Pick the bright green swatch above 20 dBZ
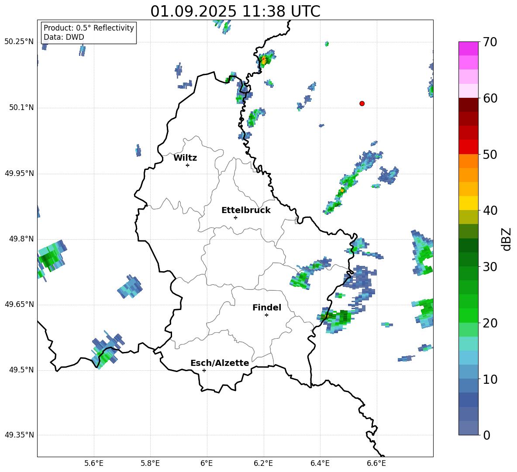The image size is (517, 472). click(x=469, y=315)
